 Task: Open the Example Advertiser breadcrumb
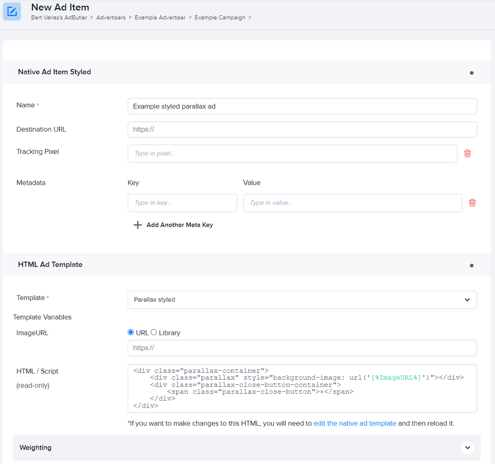point(160,18)
